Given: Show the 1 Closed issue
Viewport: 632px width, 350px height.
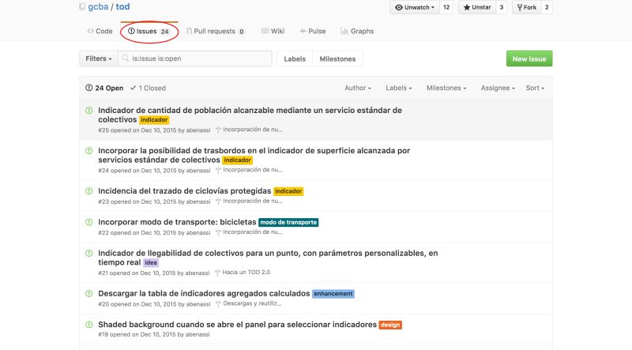Looking at the screenshot, I should click(148, 88).
